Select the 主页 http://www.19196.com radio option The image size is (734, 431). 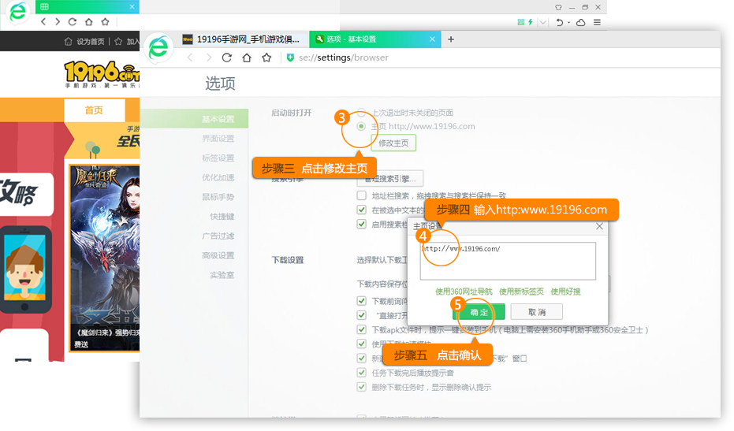point(361,126)
